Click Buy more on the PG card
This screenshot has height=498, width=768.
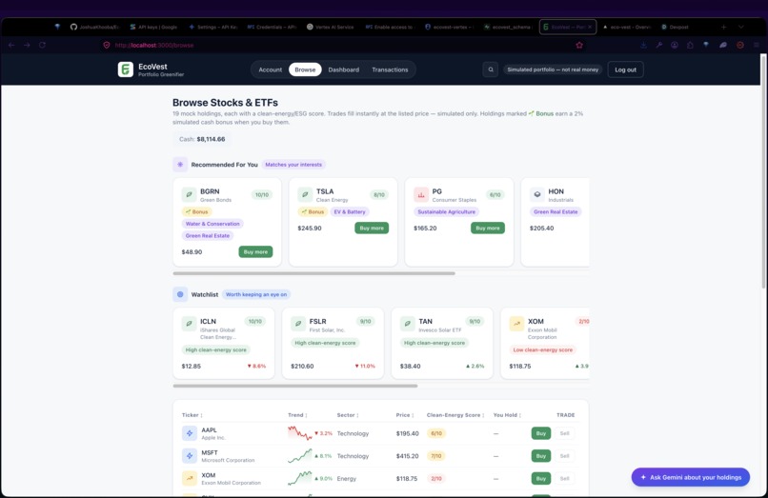pos(488,229)
